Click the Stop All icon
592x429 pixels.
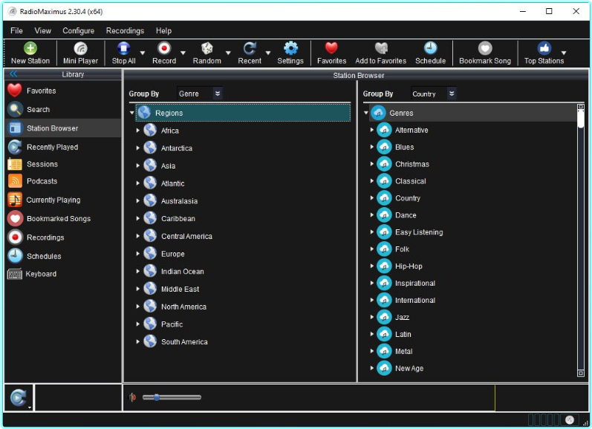(123, 49)
